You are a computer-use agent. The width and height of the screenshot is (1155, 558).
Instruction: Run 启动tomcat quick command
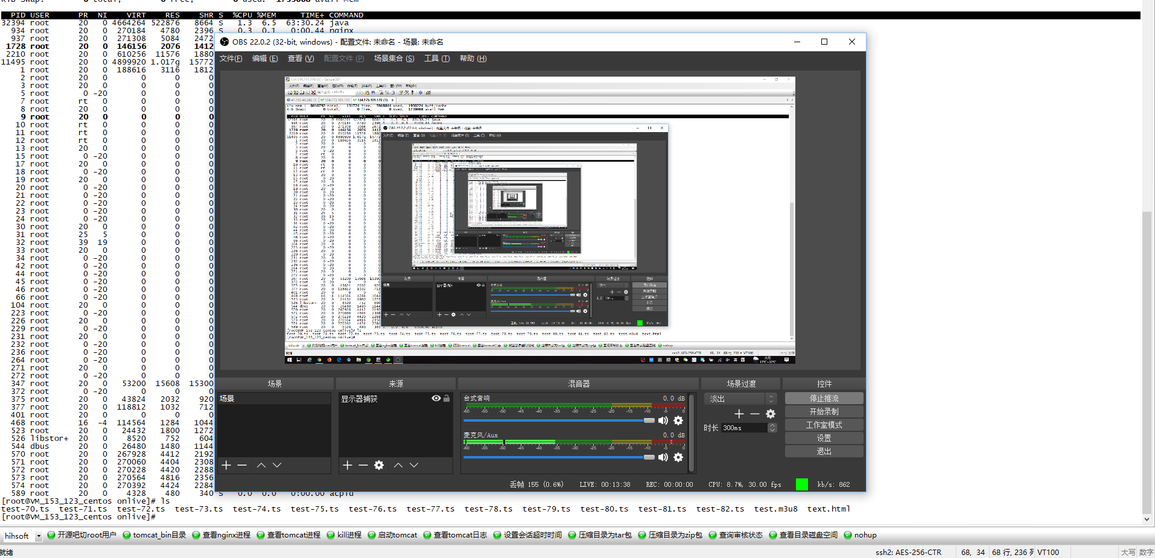click(x=392, y=535)
